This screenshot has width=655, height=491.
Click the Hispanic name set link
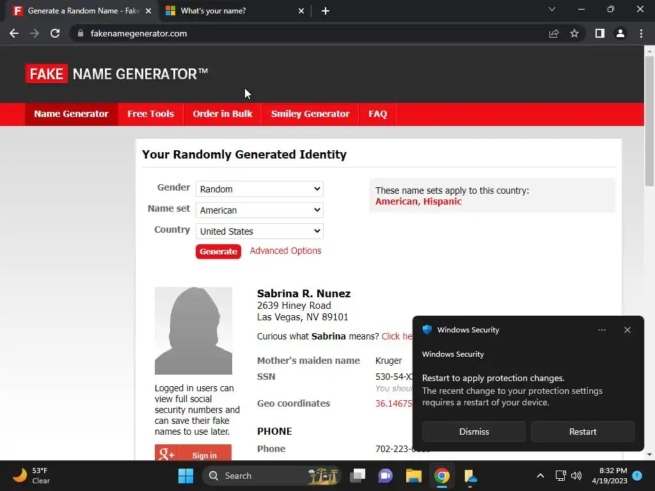443,201
